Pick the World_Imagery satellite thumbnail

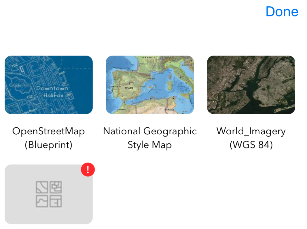251,85
